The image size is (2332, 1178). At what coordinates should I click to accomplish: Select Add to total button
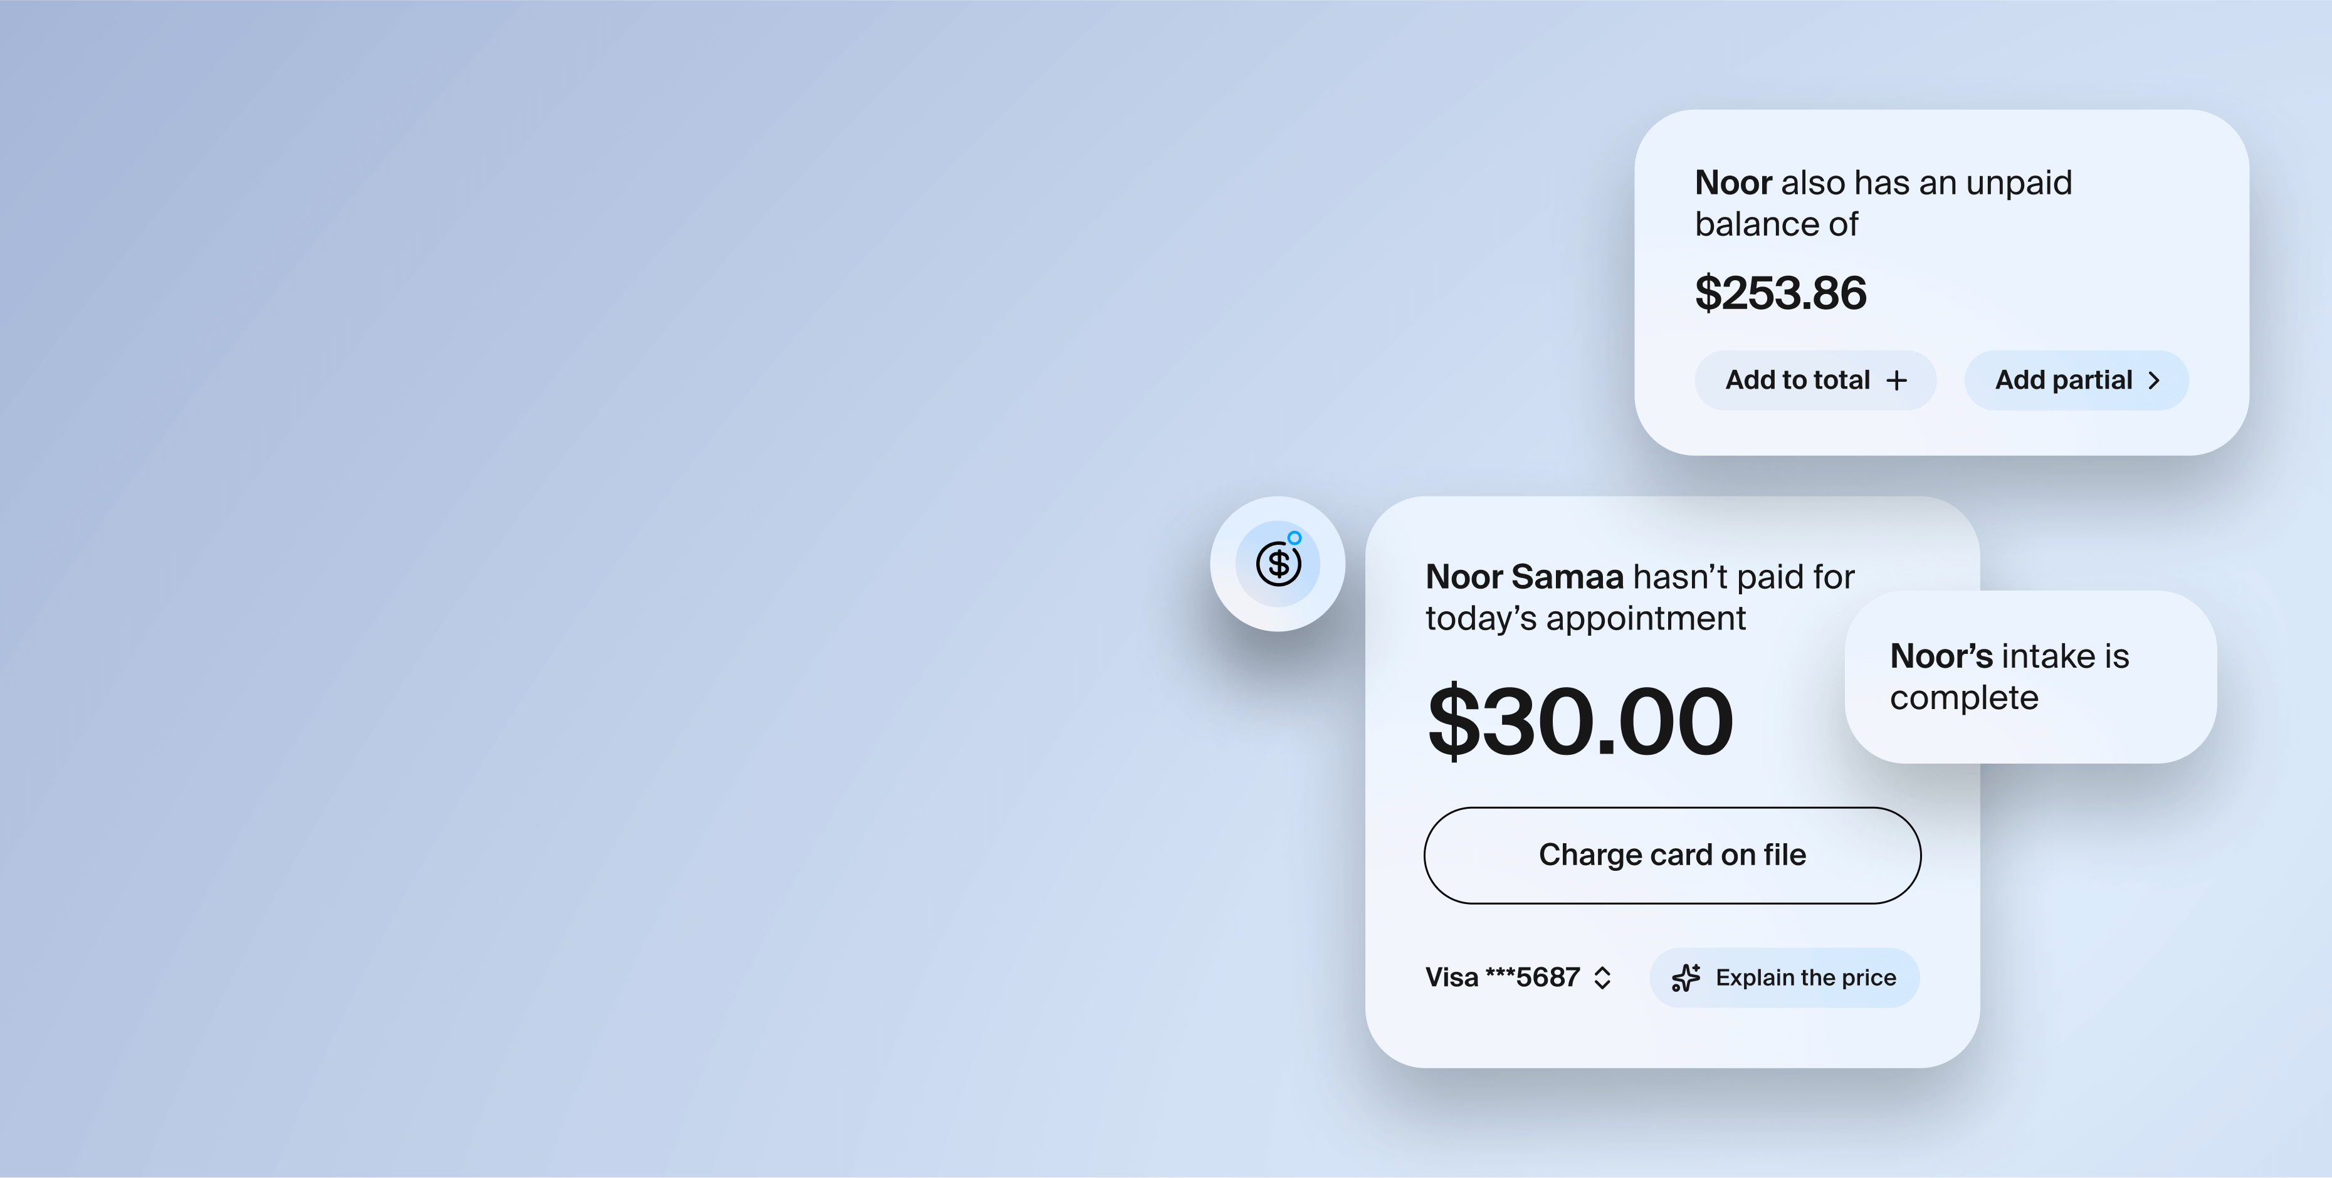pyautogui.click(x=1815, y=381)
